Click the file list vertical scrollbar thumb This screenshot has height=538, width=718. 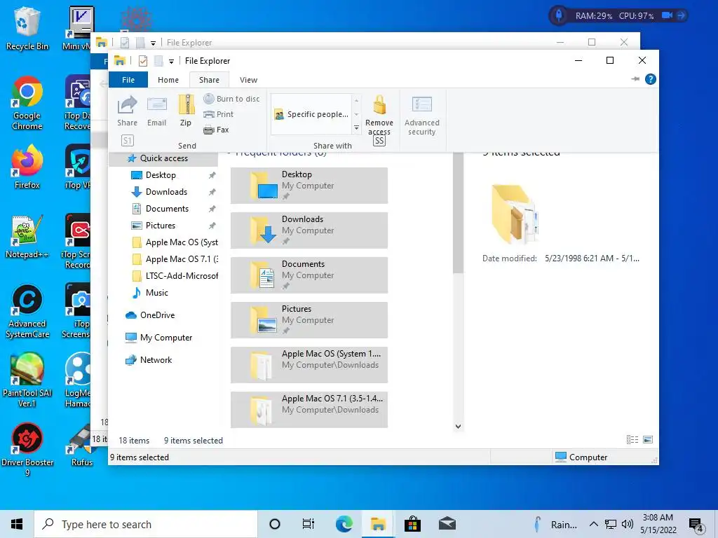coord(458,213)
